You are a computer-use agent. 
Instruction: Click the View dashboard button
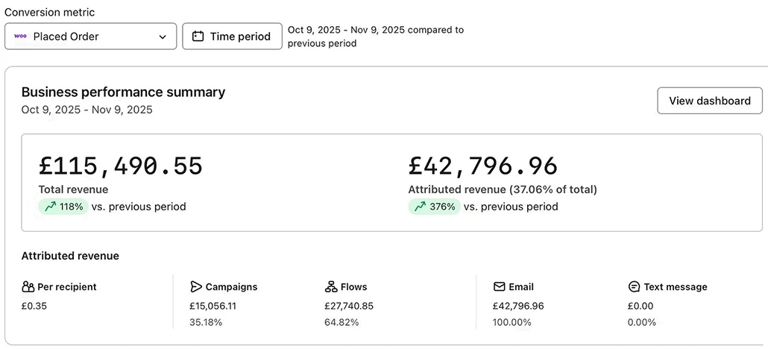pos(709,101)
